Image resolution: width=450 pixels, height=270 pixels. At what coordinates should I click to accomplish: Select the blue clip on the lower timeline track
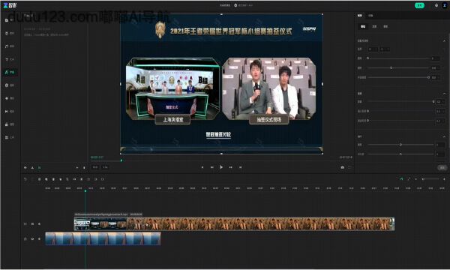103,238
